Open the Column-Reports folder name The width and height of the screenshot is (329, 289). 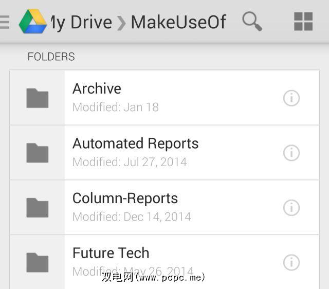[125, 198]
